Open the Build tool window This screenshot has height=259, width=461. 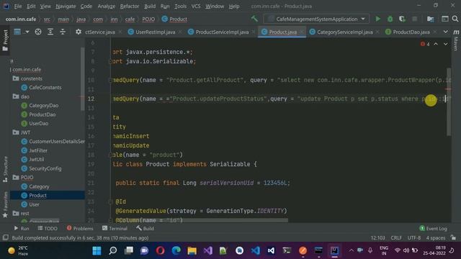145,228
